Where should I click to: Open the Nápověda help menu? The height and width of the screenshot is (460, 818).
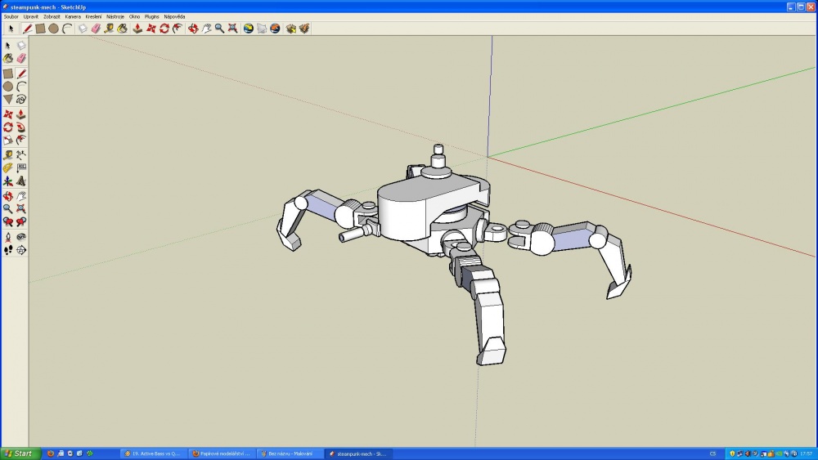coord(175,16)
